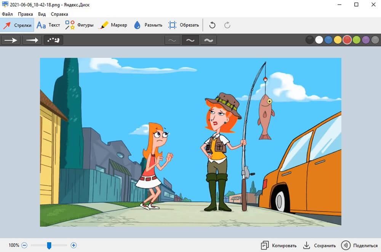Close the Яндекс.Диск editor window
Screen dimensions: 381x252
373,4
